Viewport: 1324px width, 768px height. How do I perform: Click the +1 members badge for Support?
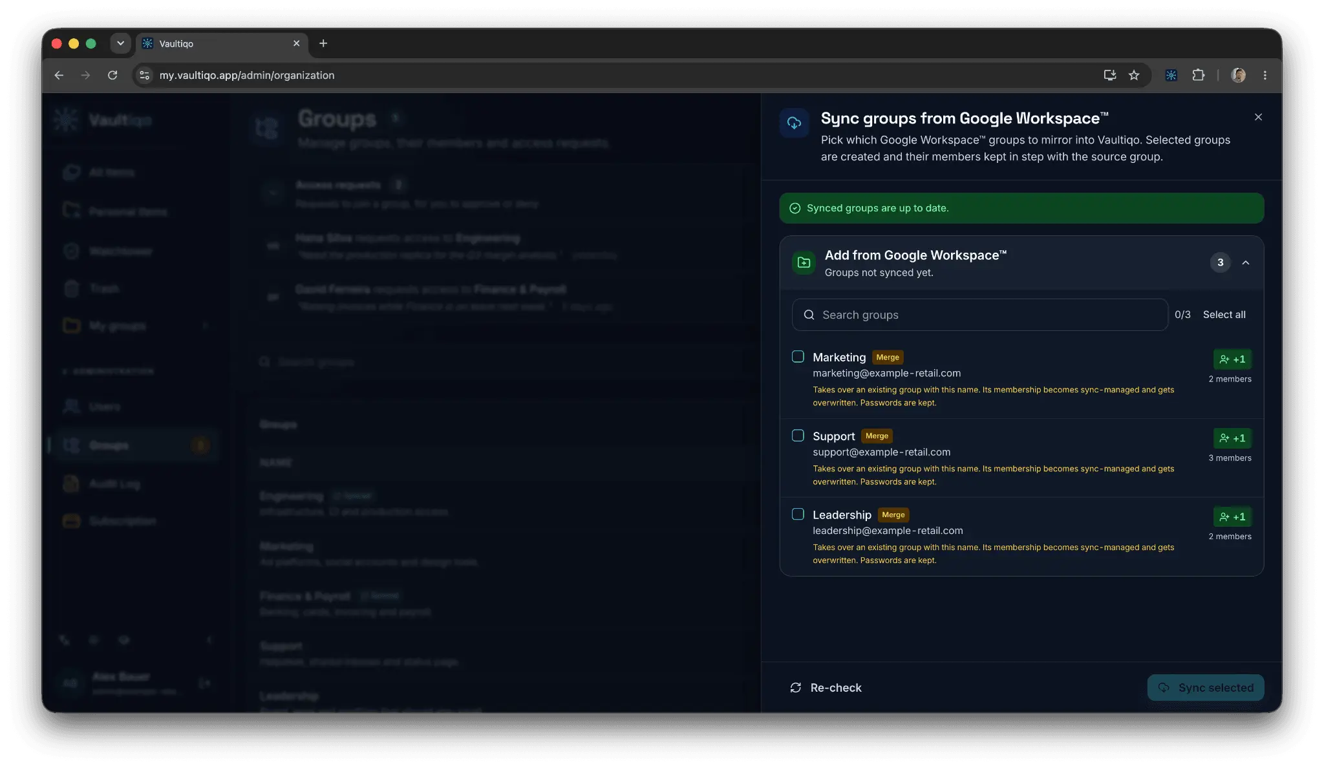pyautogui.click(x=1232, y=438)
